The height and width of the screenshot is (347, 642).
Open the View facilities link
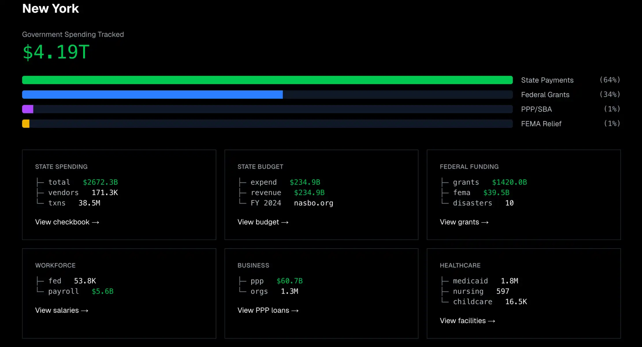click(x=467, y=321)
